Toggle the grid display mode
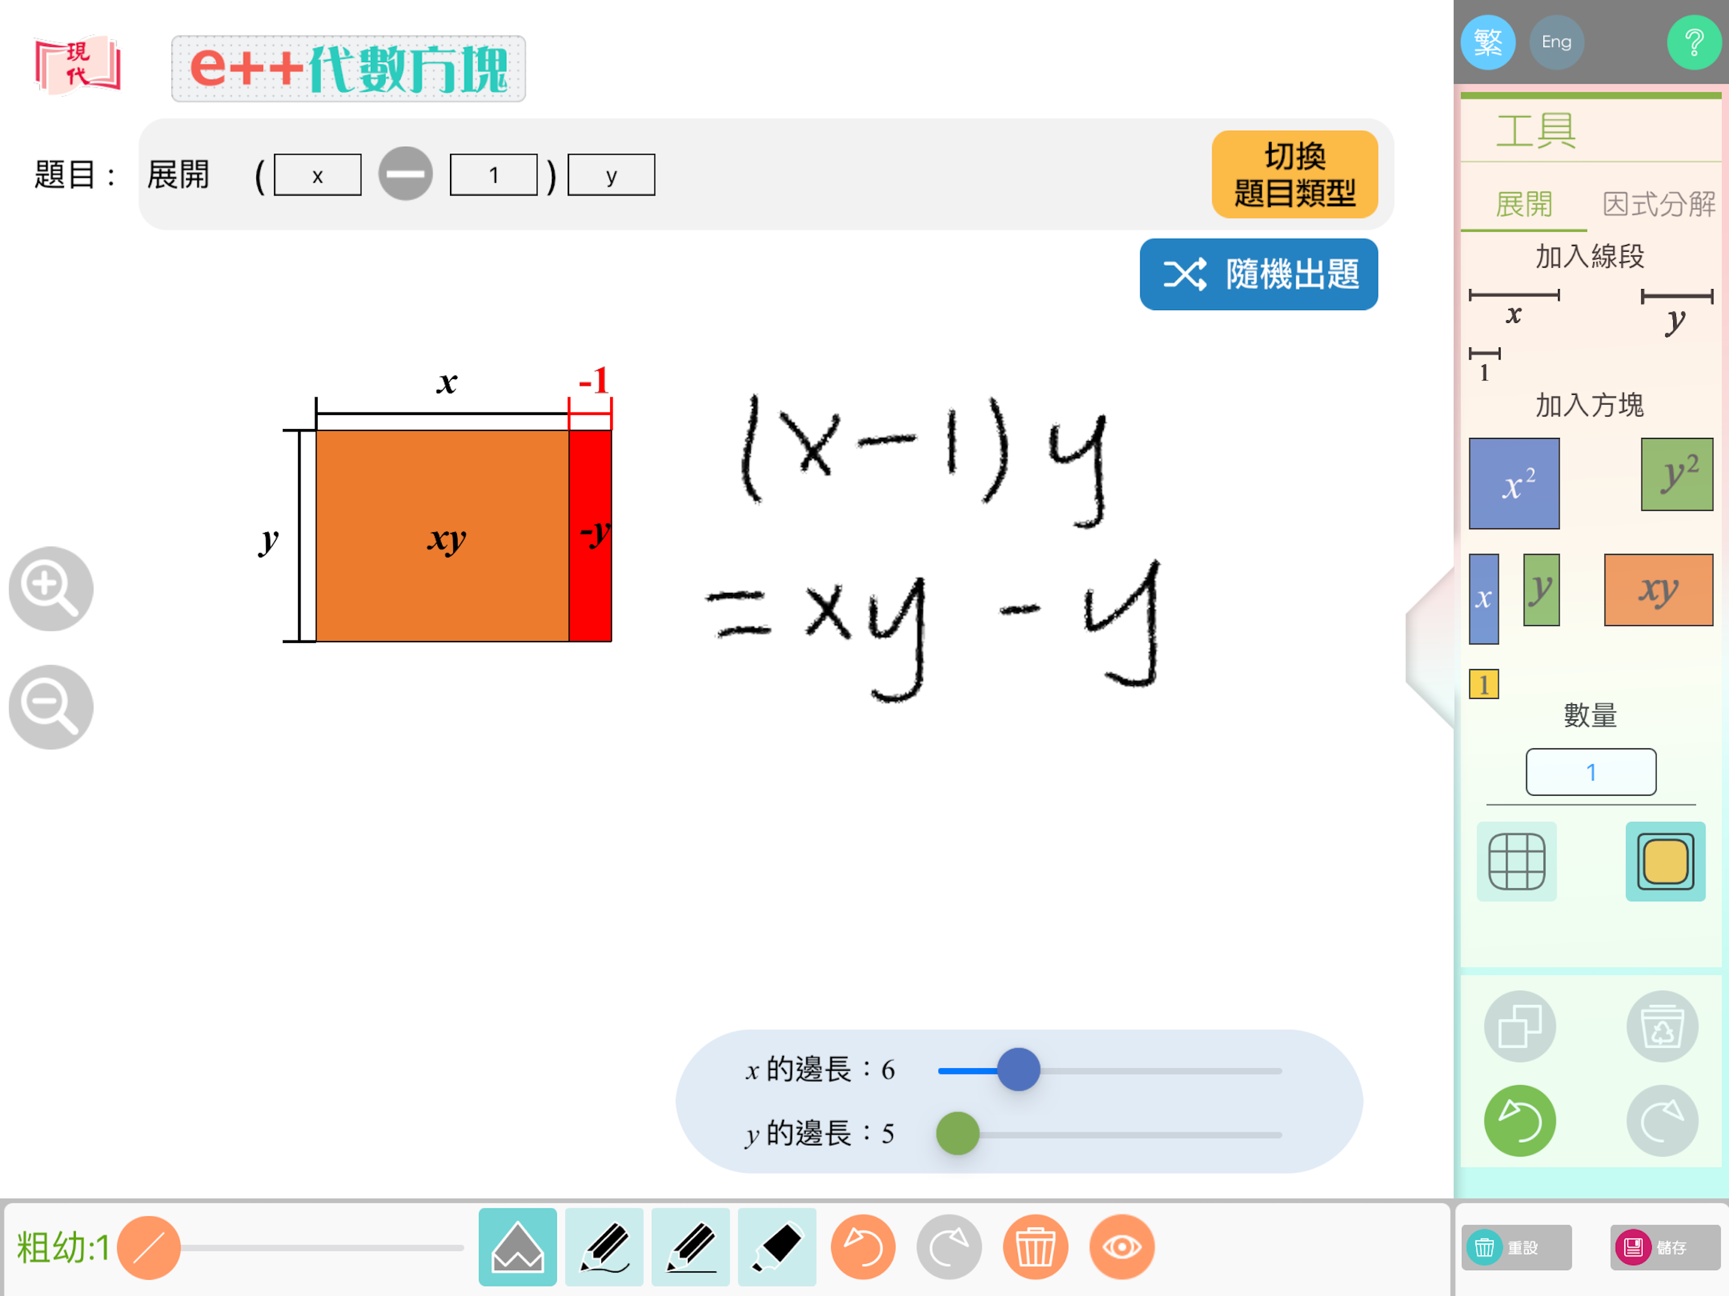Image resolution: width=1729 pixels, height=1296 pixels. pos(1516,861)
